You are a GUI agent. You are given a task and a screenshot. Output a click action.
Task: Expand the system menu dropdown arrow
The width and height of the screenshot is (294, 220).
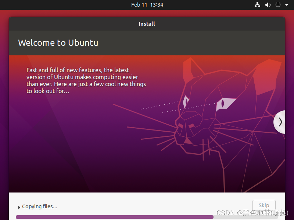pyautogui.click(x=287, y=5)
